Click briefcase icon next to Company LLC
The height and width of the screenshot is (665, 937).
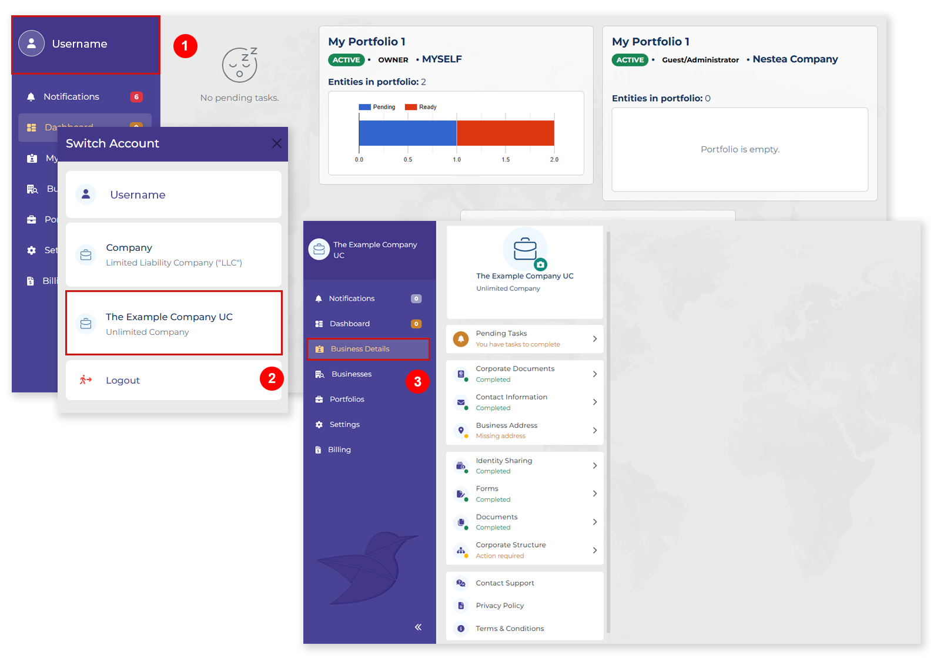point(86,255)
